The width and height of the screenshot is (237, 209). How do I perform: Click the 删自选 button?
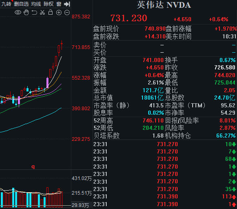point(21,4)
